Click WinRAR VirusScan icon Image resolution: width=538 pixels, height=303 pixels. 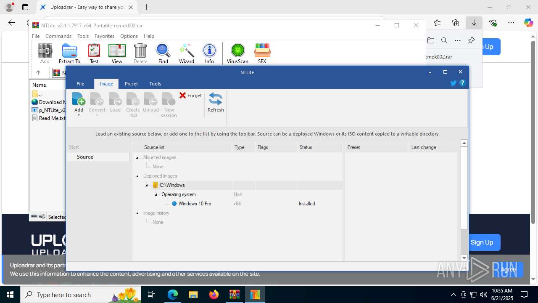pos(237,53)
